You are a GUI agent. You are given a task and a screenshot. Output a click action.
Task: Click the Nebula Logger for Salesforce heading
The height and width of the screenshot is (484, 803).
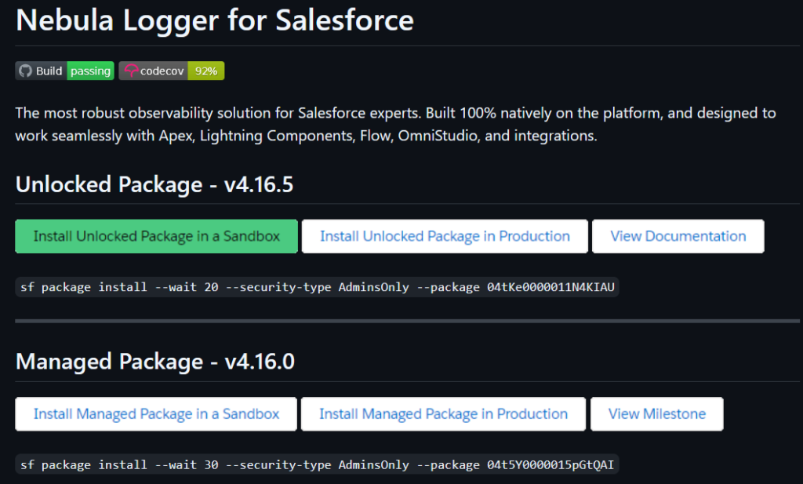[215, 20]
